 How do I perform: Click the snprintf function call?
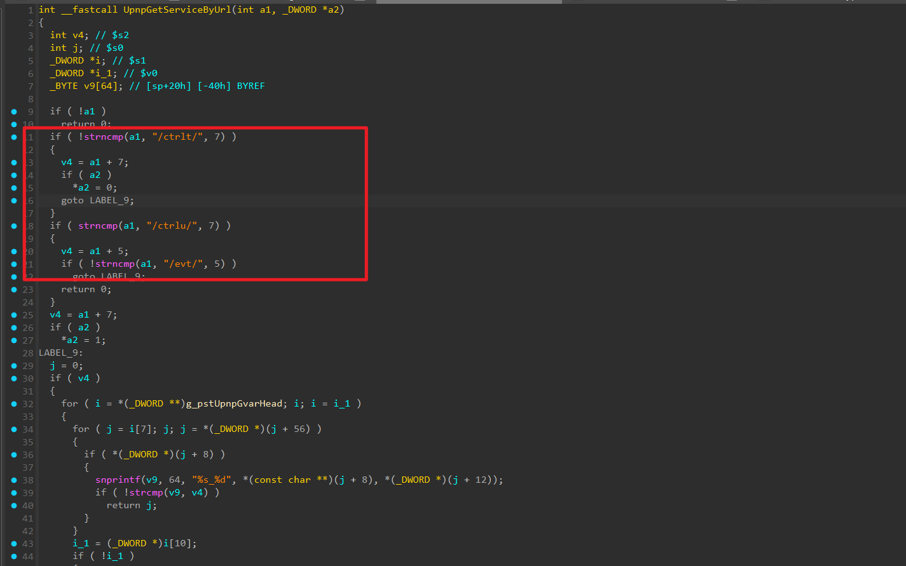click(118, 480)
